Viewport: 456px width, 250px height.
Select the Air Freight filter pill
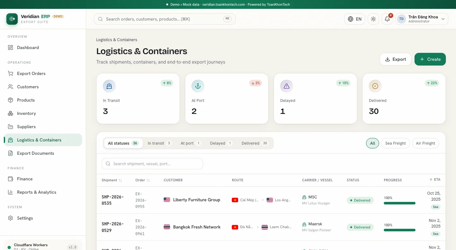pyautogui.click(x=425, y=143)
